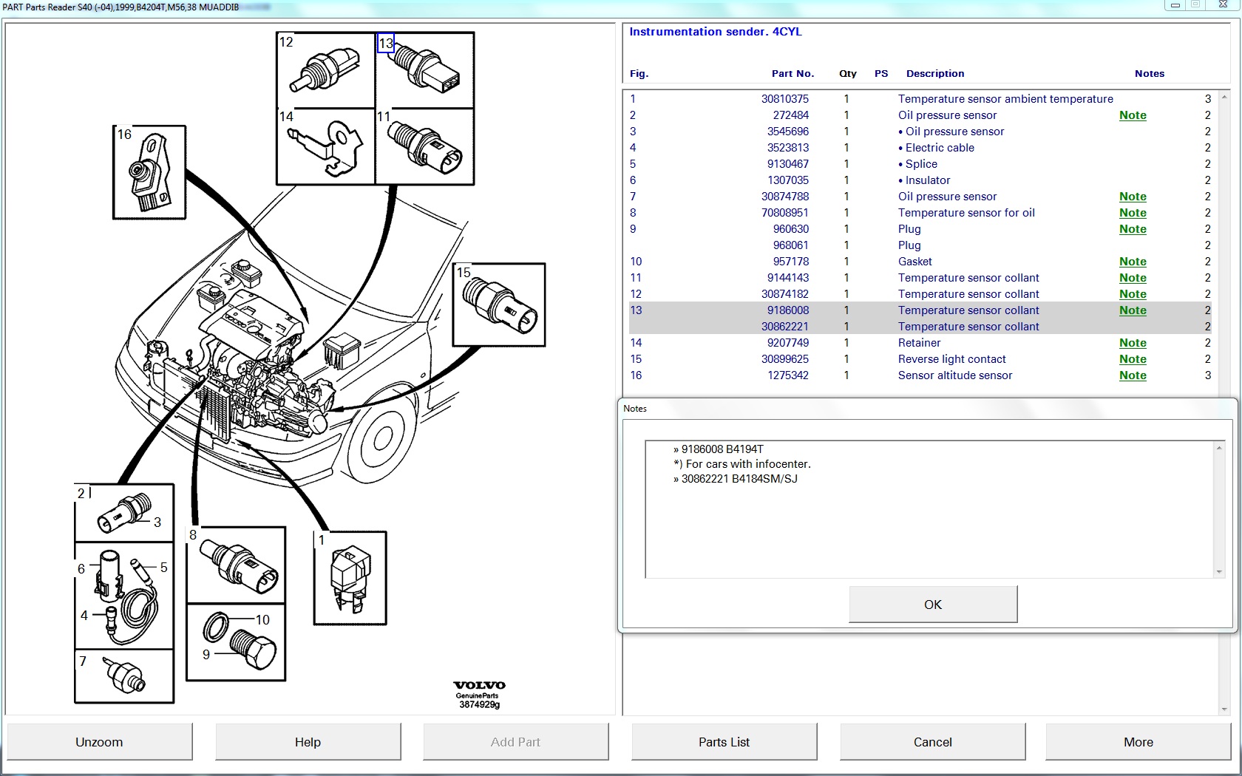Open Note link for part 30874182
The height and width of the screenshot is (776, 1242).
point(1133,294)
